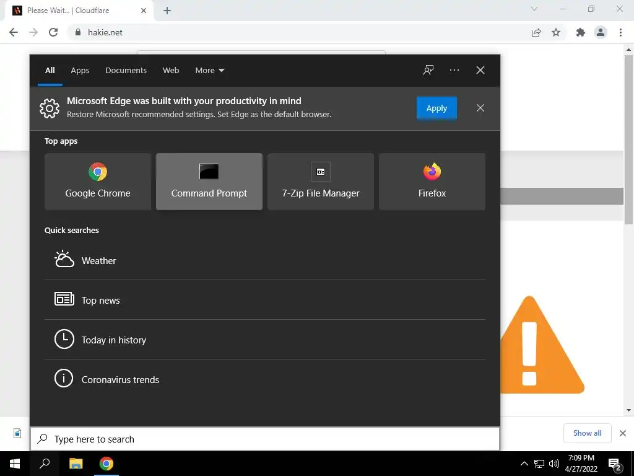Select the Please Wait Cloudflare tab

click(79, 11)
